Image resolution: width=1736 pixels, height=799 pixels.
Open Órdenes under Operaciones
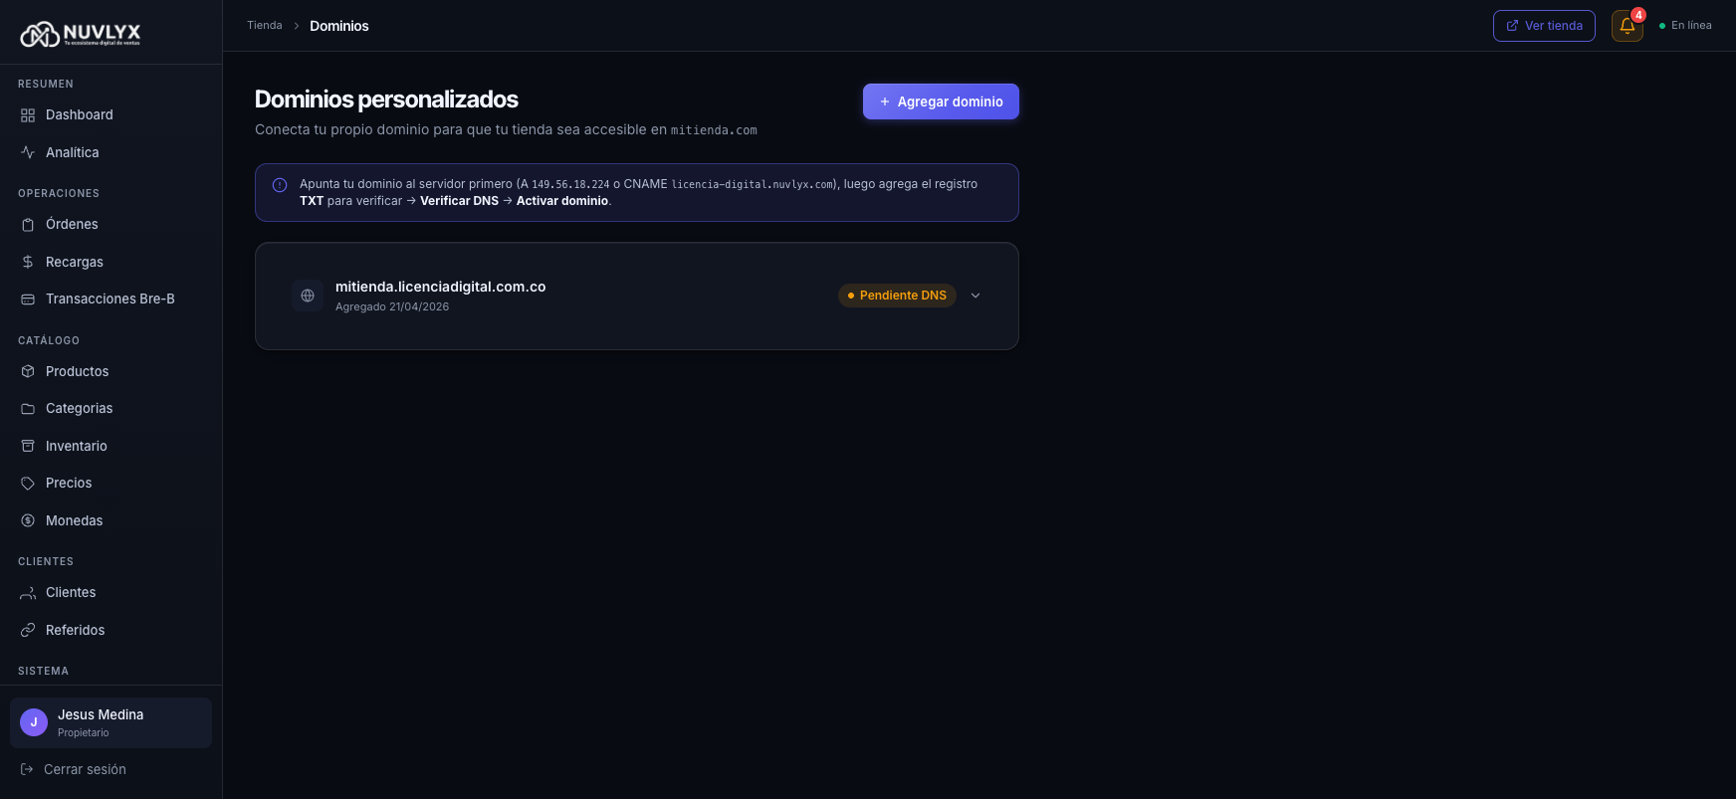point(72,224)
